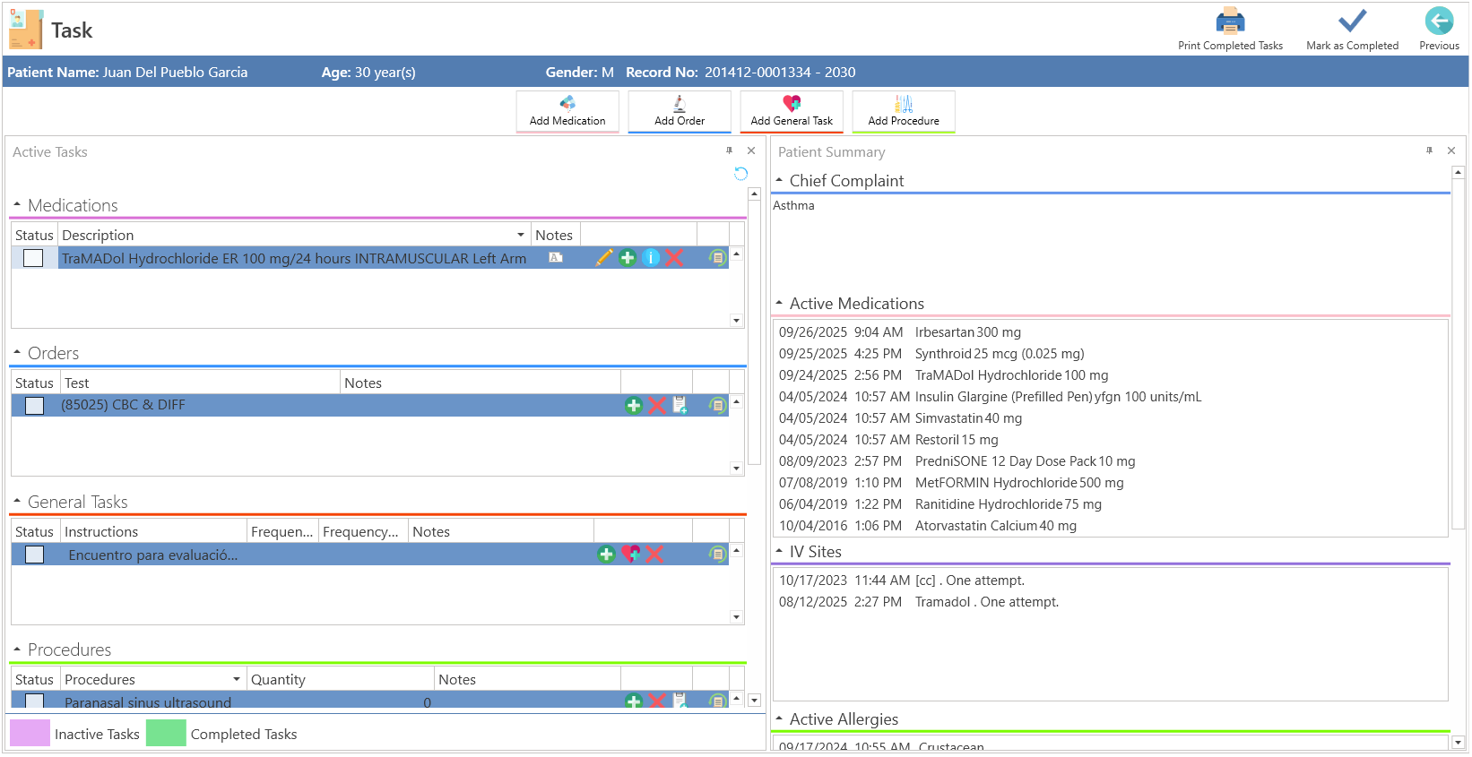Collapse Chief Complaint section
This screenshot has width=1472, height=757.
pos(779,180)
